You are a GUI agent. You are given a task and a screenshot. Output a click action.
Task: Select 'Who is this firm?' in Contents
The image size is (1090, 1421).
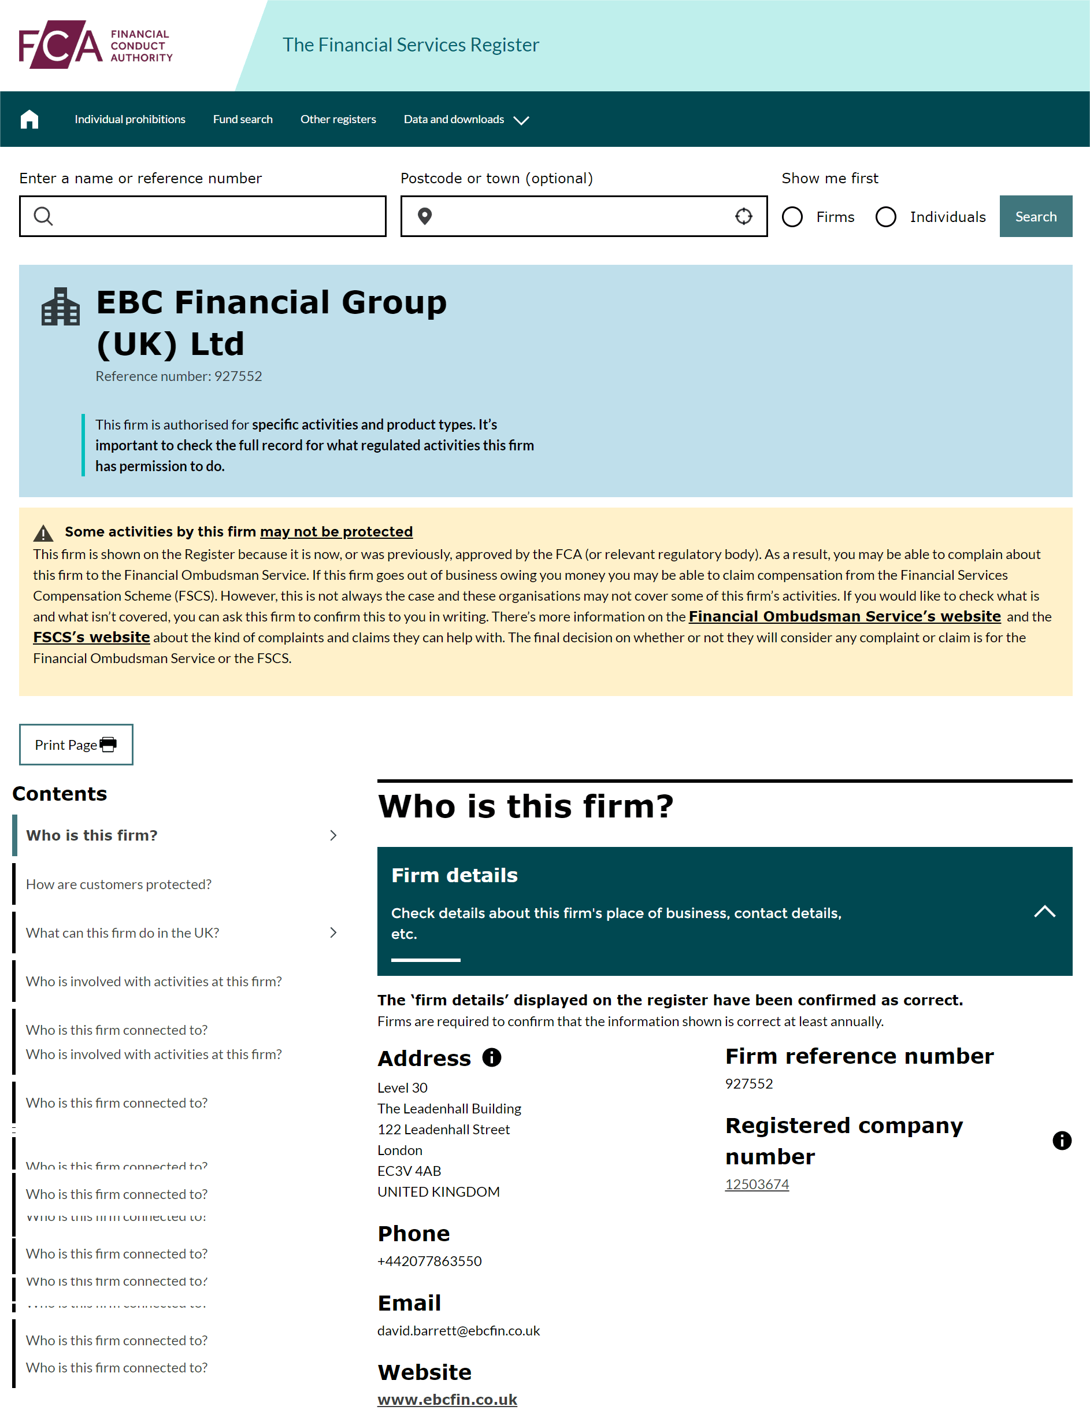(x=91, y=835)
